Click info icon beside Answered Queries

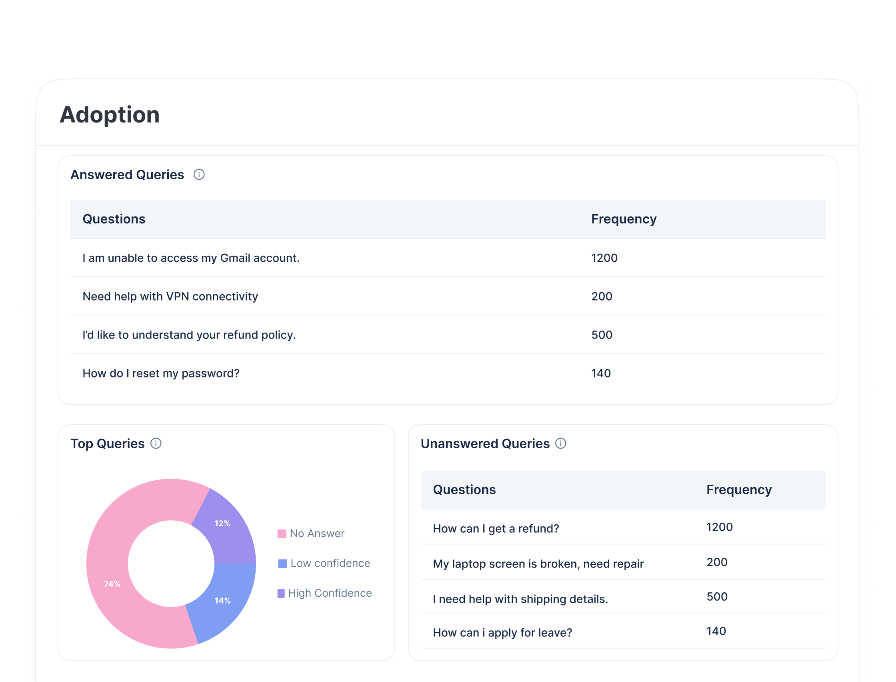click(199, 175)
